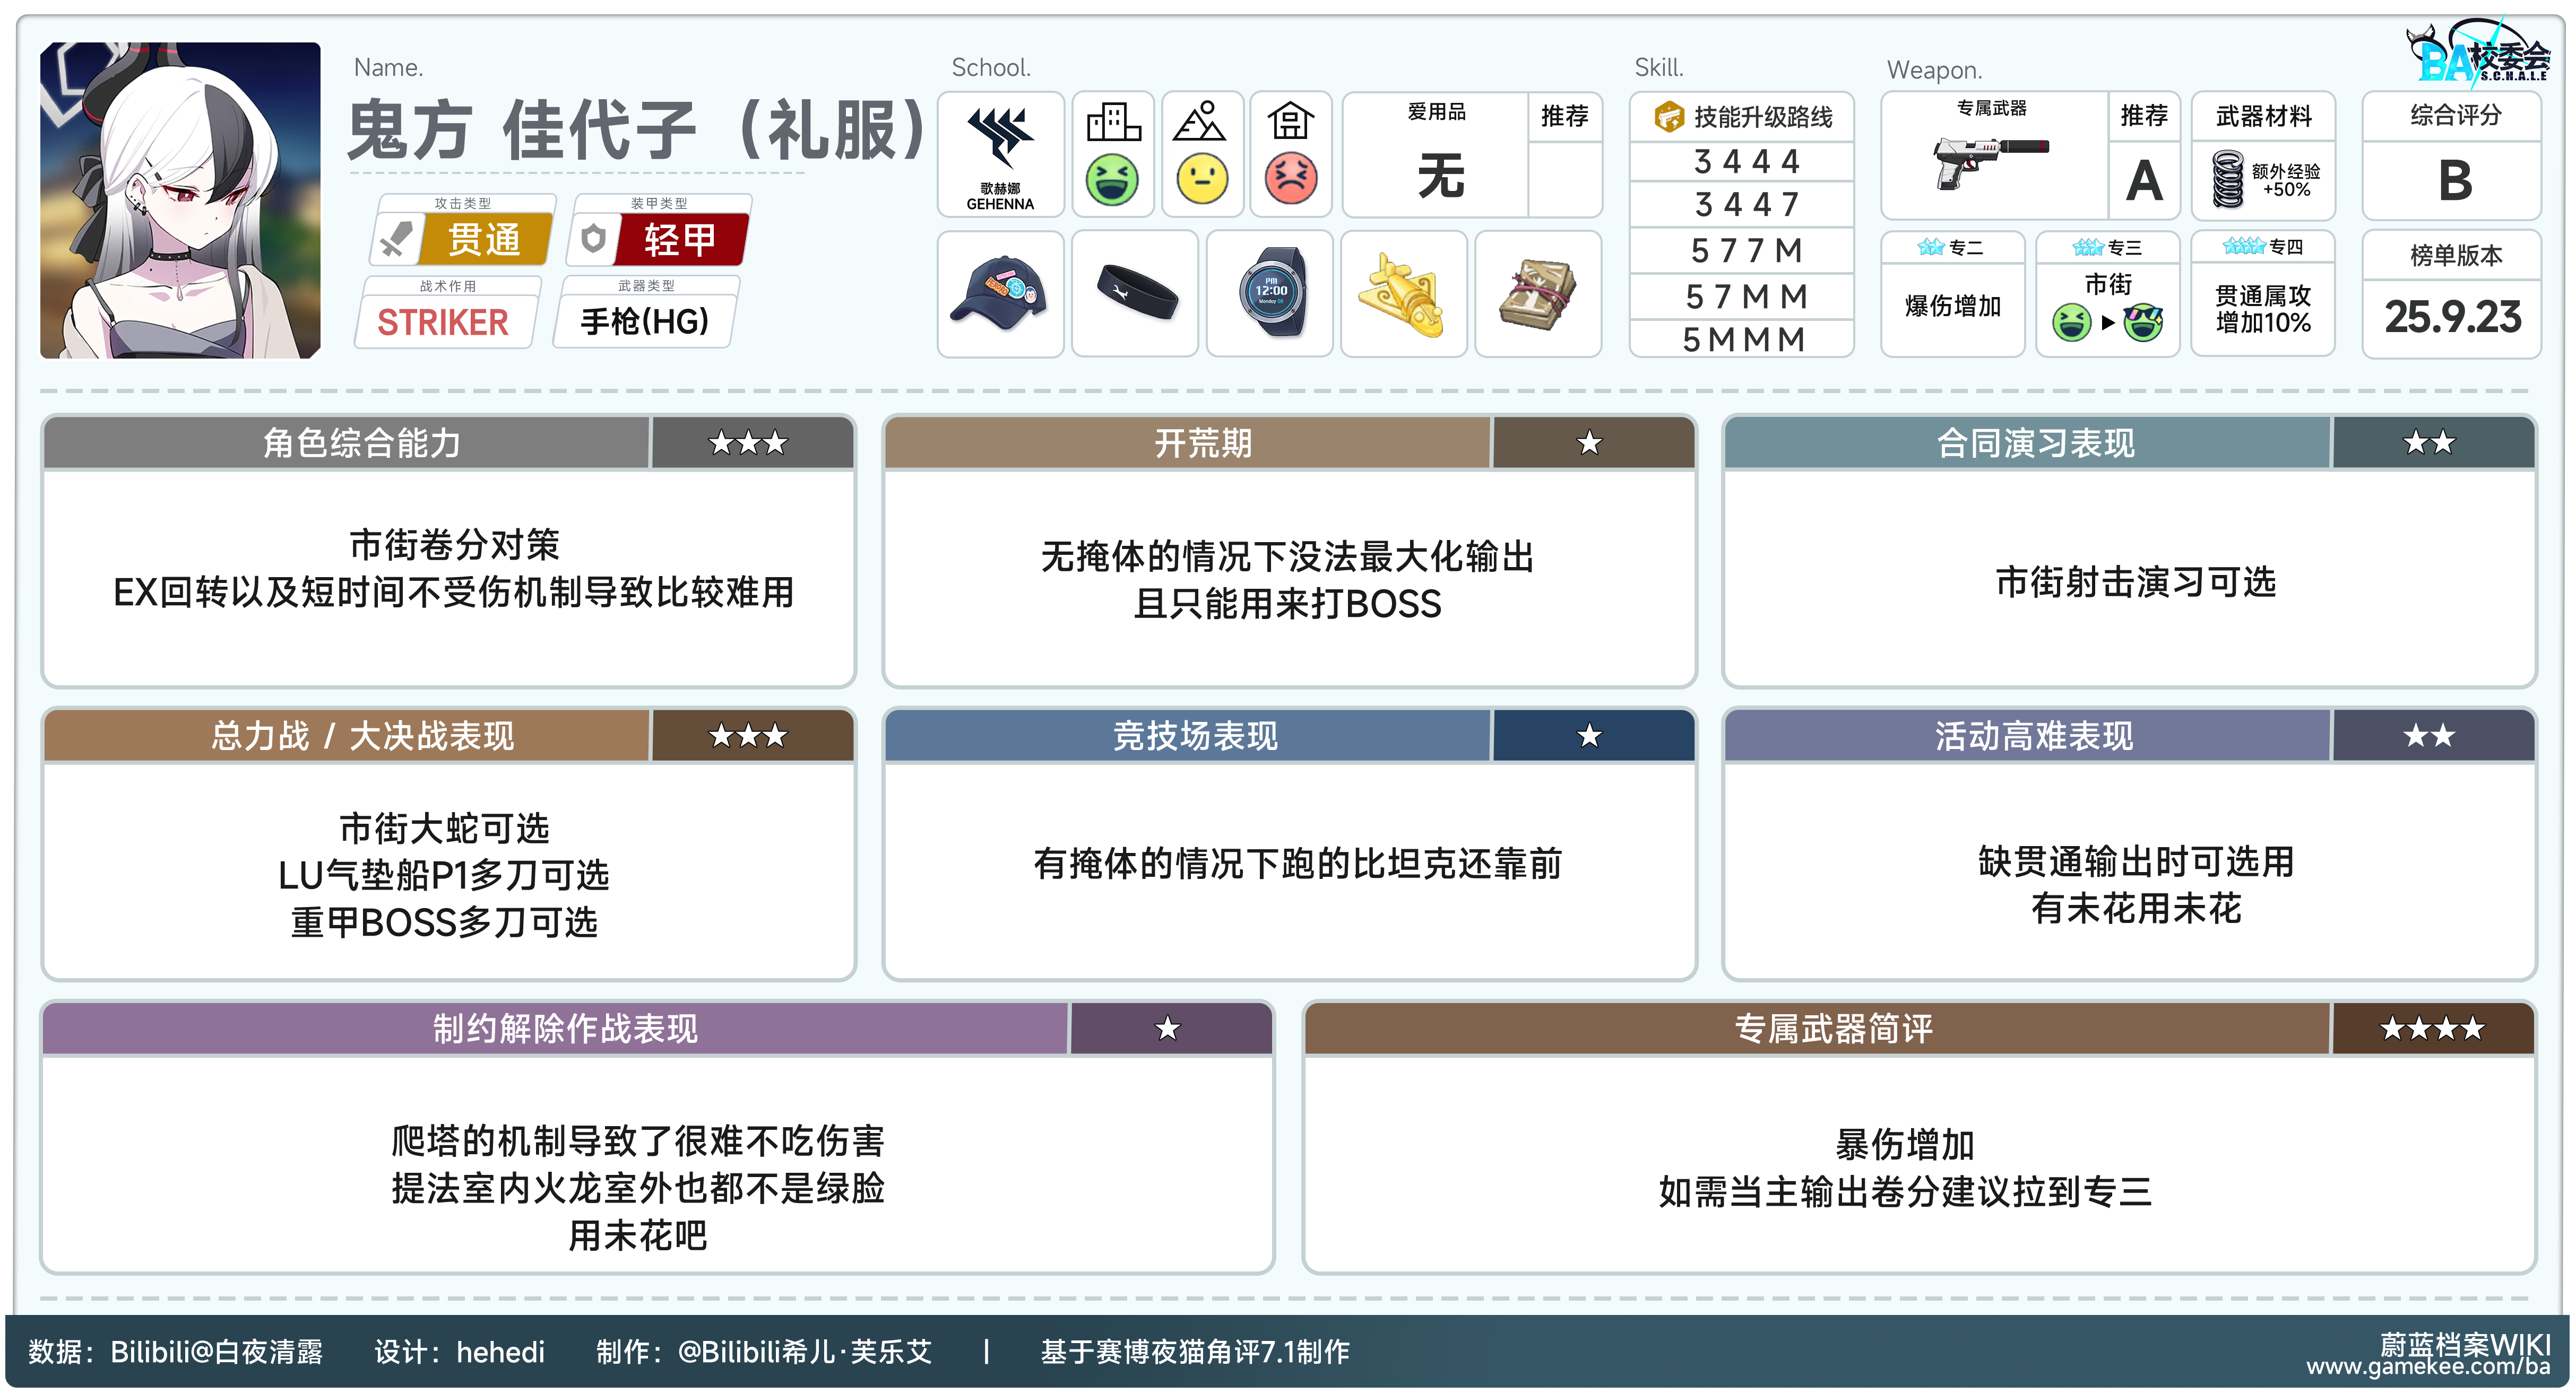This screenshot has width=2576, height=1394.
Task: Select the 竞技场表现 section header
Action: (1195, 736)
